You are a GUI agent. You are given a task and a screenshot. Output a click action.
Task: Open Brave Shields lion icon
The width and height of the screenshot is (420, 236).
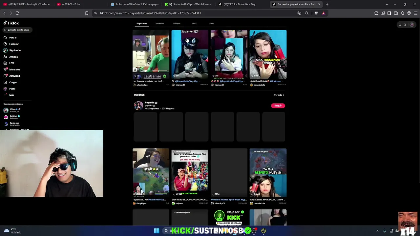click(x=316, y=13)
